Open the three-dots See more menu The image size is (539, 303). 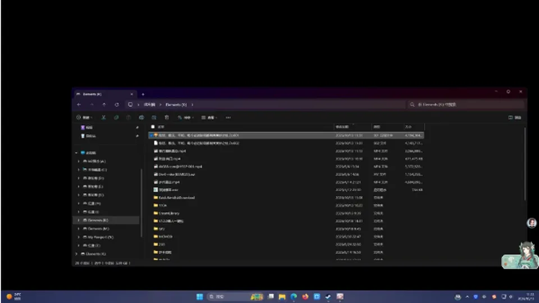click(229, 117)
